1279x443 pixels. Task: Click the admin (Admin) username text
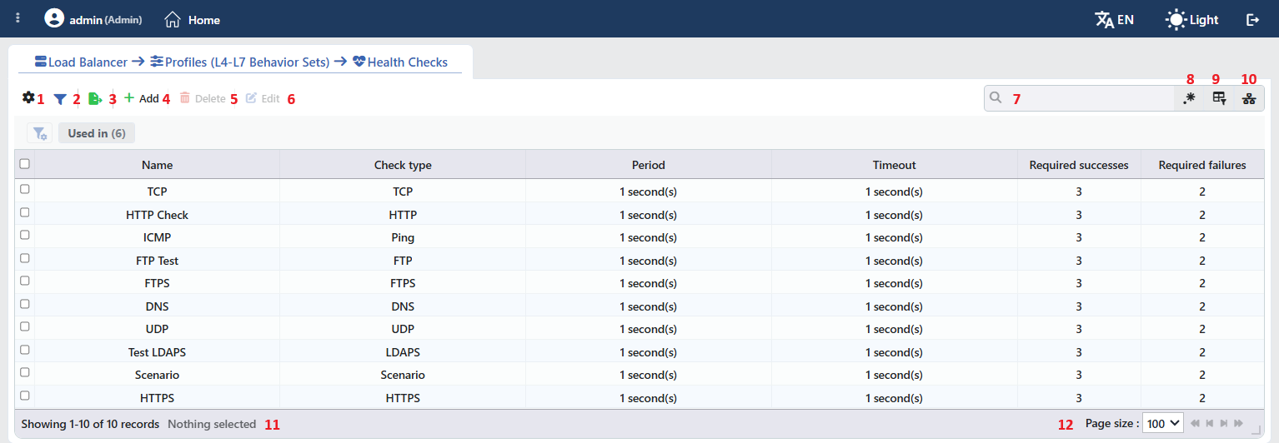106,19
